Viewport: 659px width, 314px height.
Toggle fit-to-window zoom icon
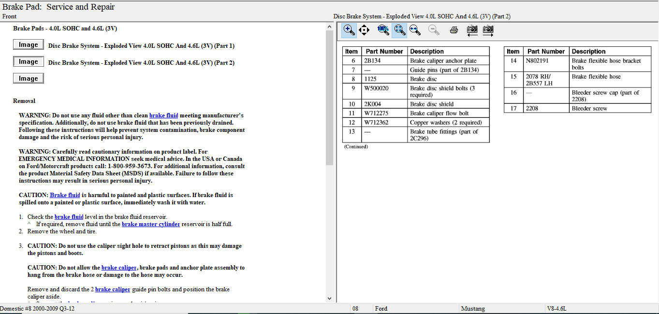click(x=399, y=30)
